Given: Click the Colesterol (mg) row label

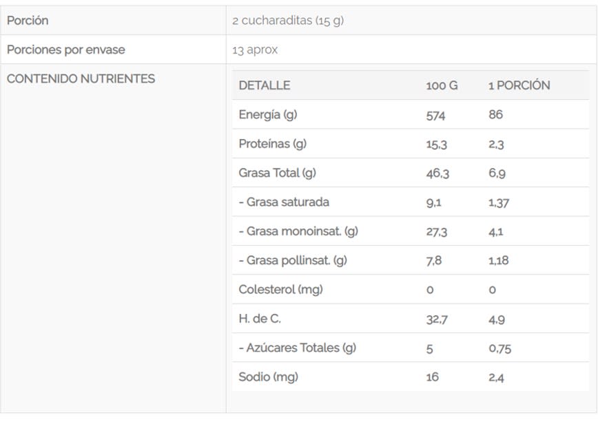Looking at the screenshot, I should [x=280, y=289].
